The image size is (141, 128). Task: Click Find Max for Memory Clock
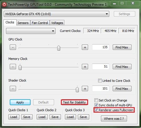(122, 67)
